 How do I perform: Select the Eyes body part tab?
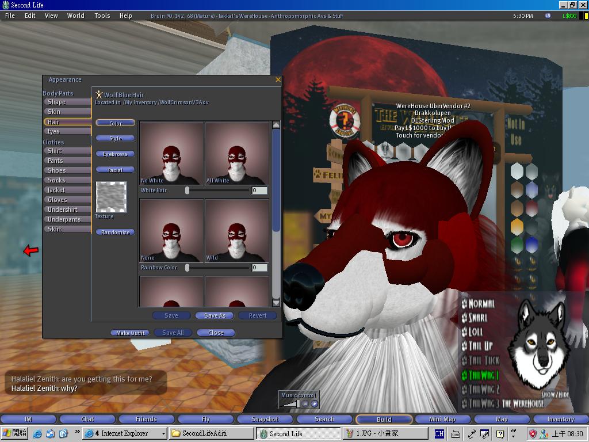tap(54, 132)
